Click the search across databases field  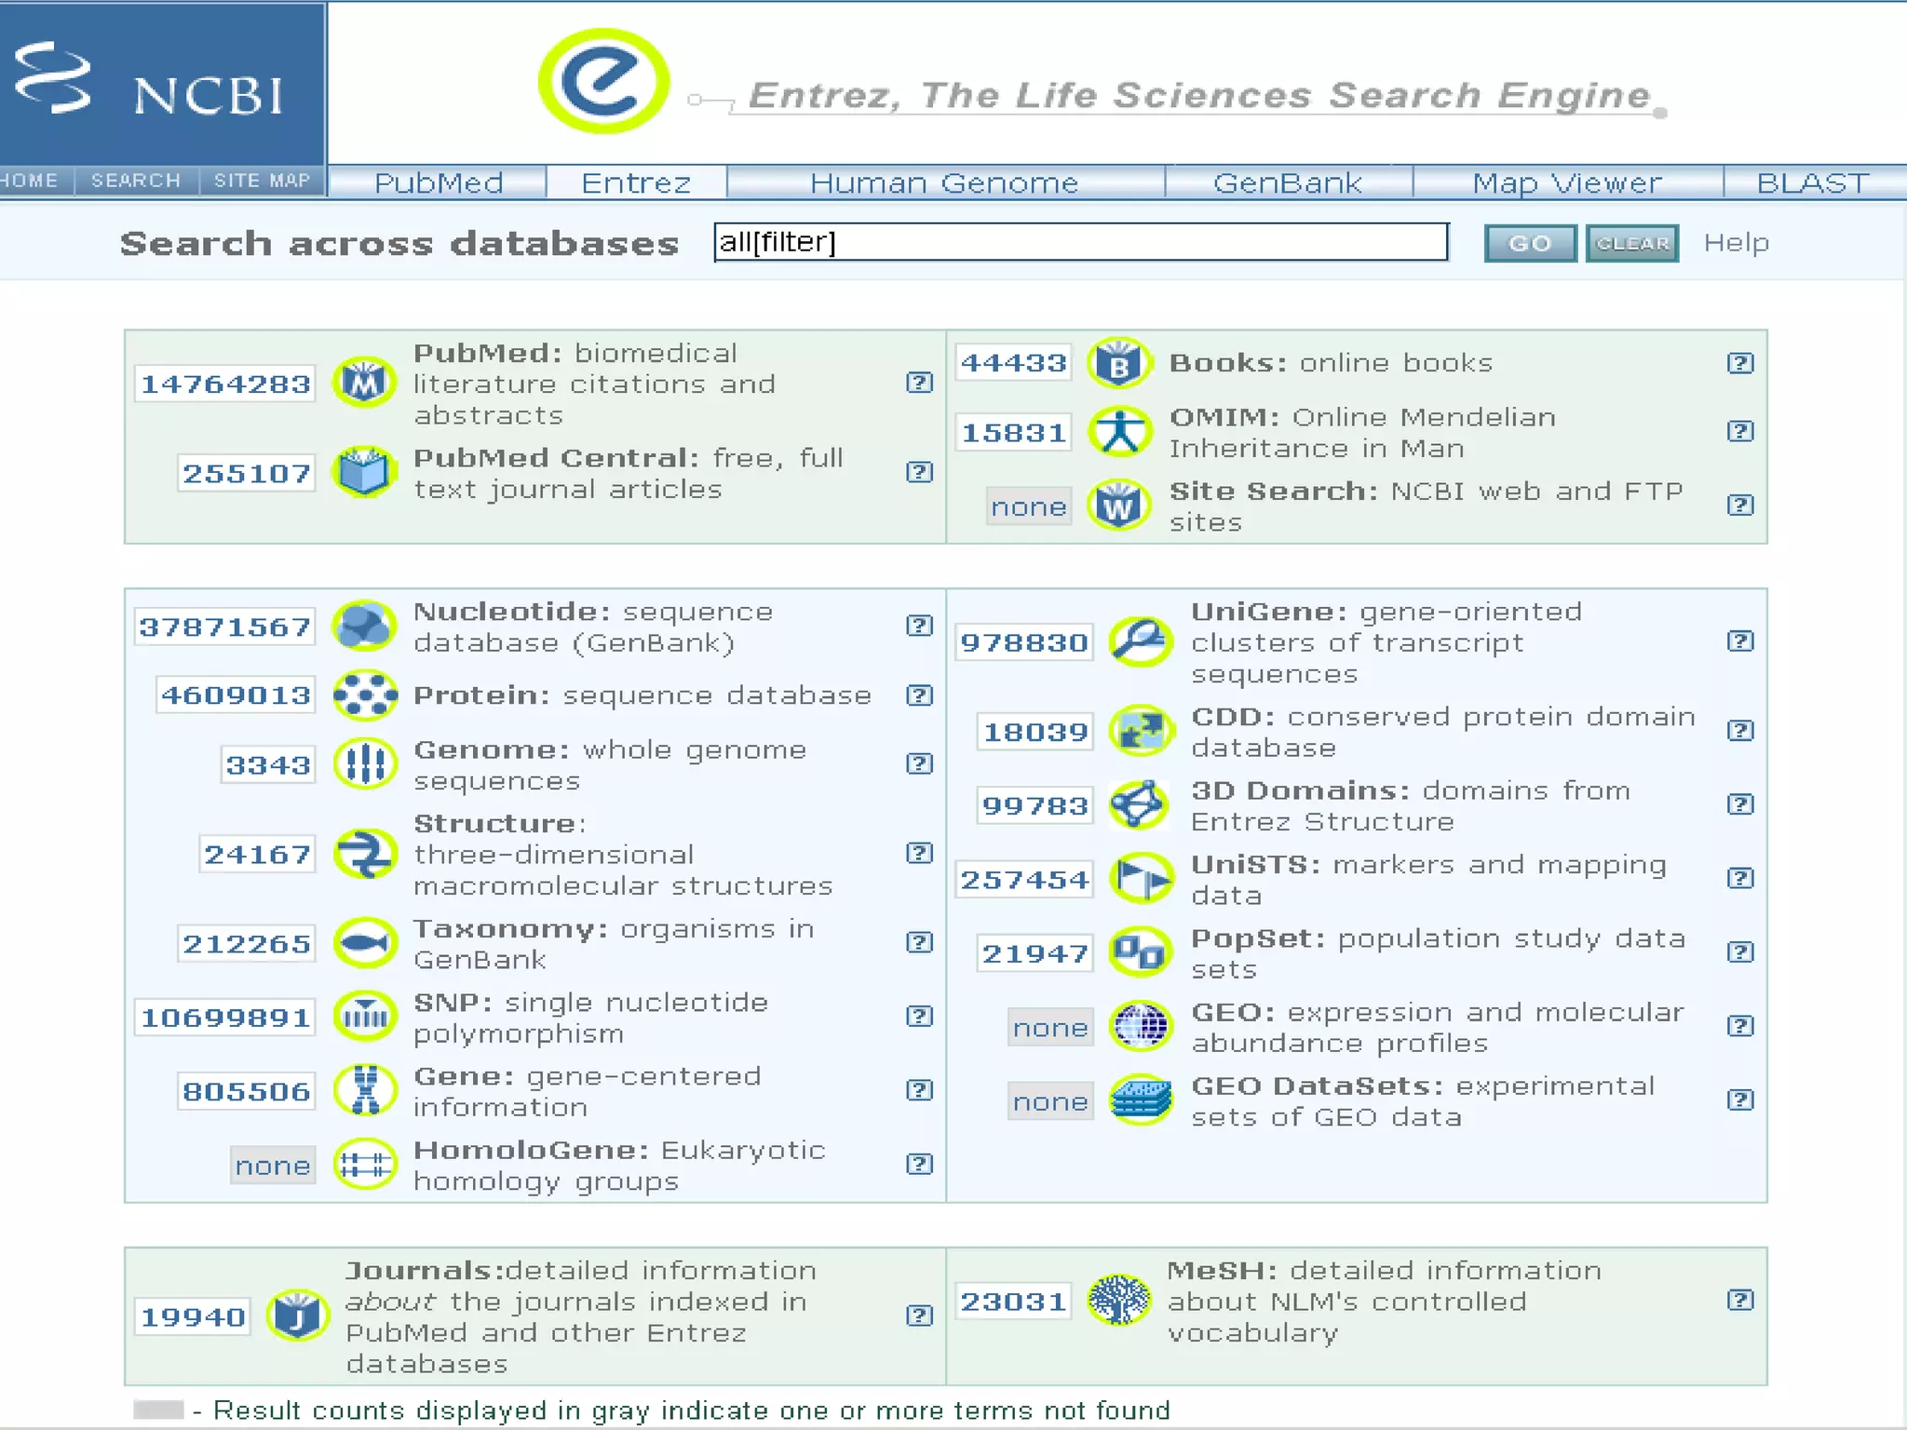click(x=1080, y=243)
